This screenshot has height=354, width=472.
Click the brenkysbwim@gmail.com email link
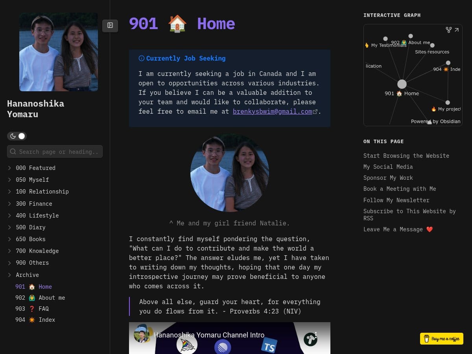[x=272, y=111]
